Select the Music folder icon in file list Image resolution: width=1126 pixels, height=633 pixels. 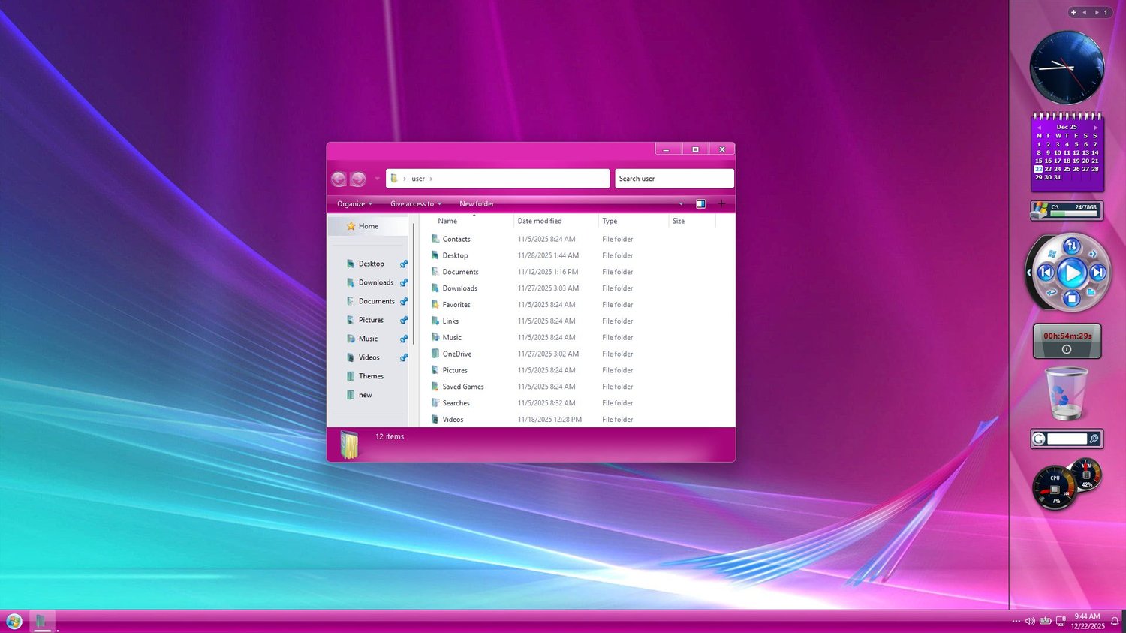point(435,338)
